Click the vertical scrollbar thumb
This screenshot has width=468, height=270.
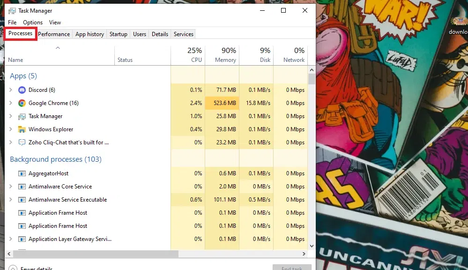(x=312, y=79)
